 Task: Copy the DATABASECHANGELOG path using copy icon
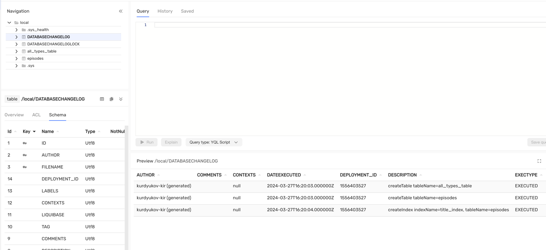(x=111, y=99)
